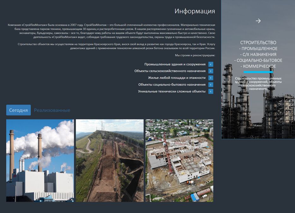
Task: Open the power plant smokestacks photo
Action: click(x=40, y=160)
